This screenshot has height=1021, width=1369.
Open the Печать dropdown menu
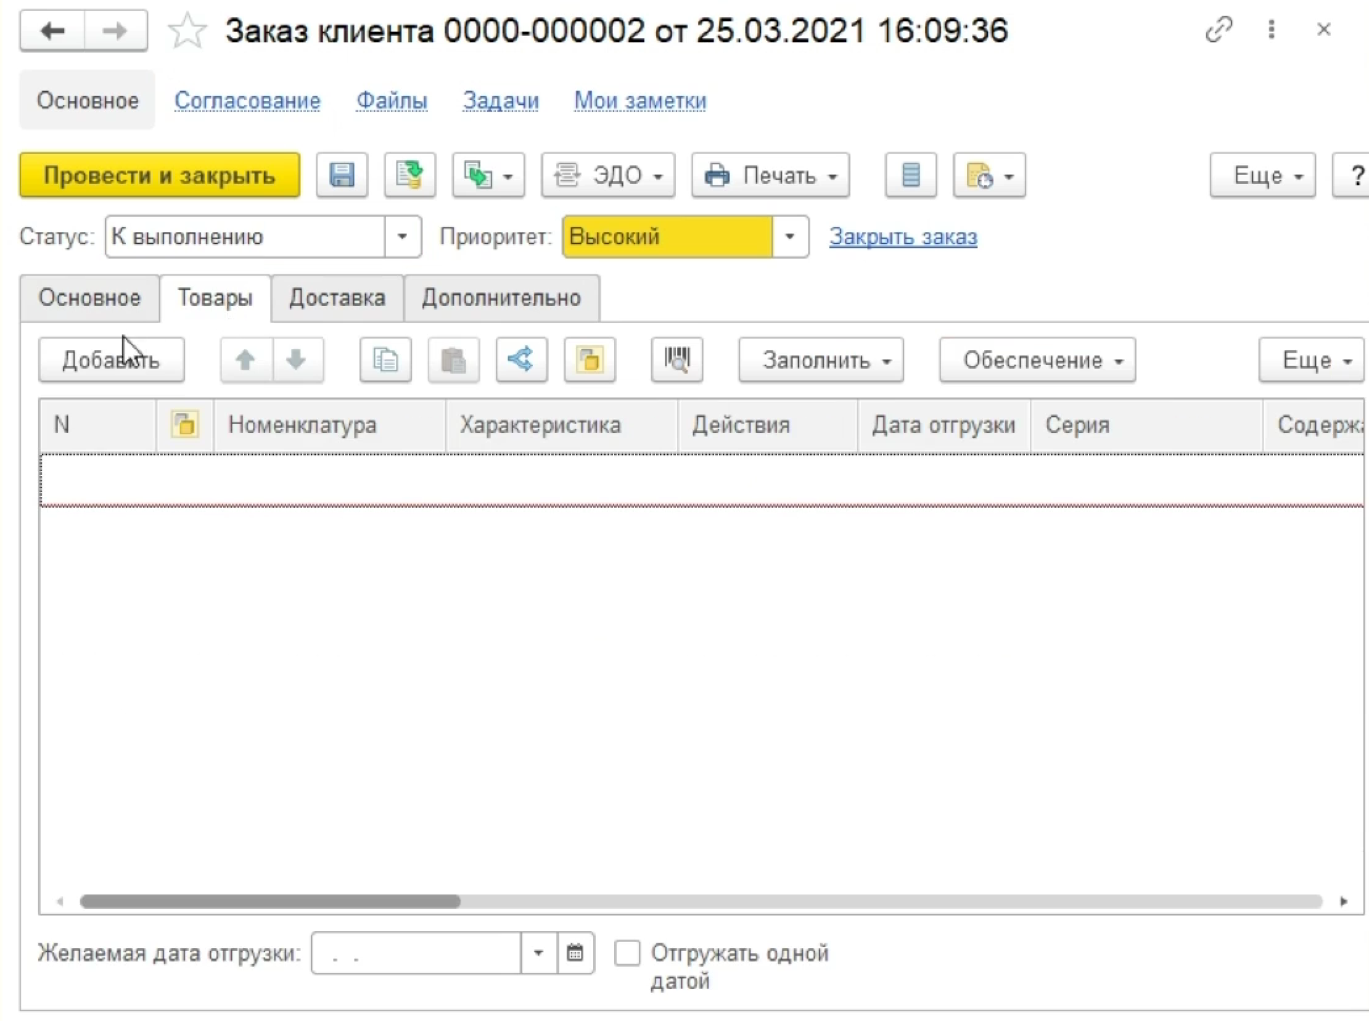[x=770, y=175]
